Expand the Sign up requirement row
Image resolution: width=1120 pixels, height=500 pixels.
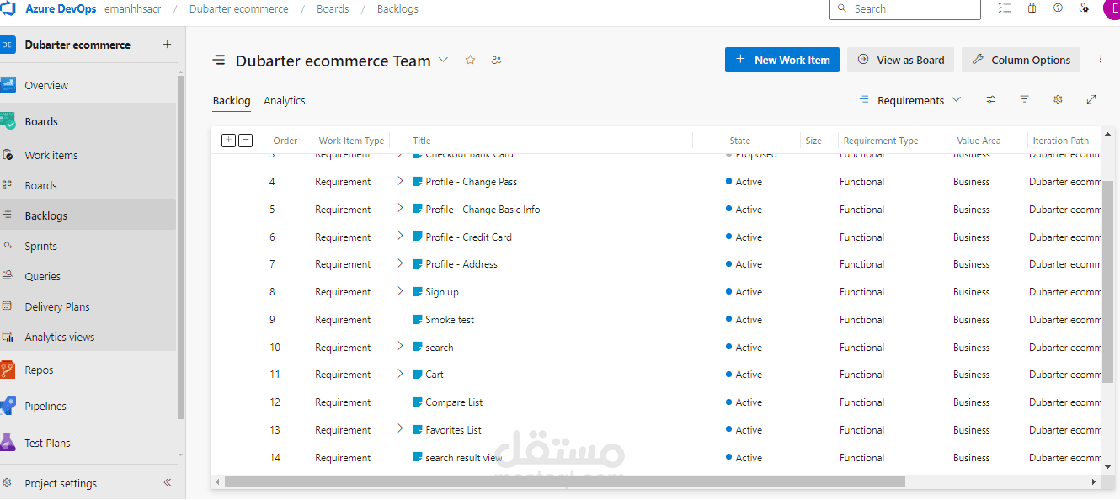(400, 291)
